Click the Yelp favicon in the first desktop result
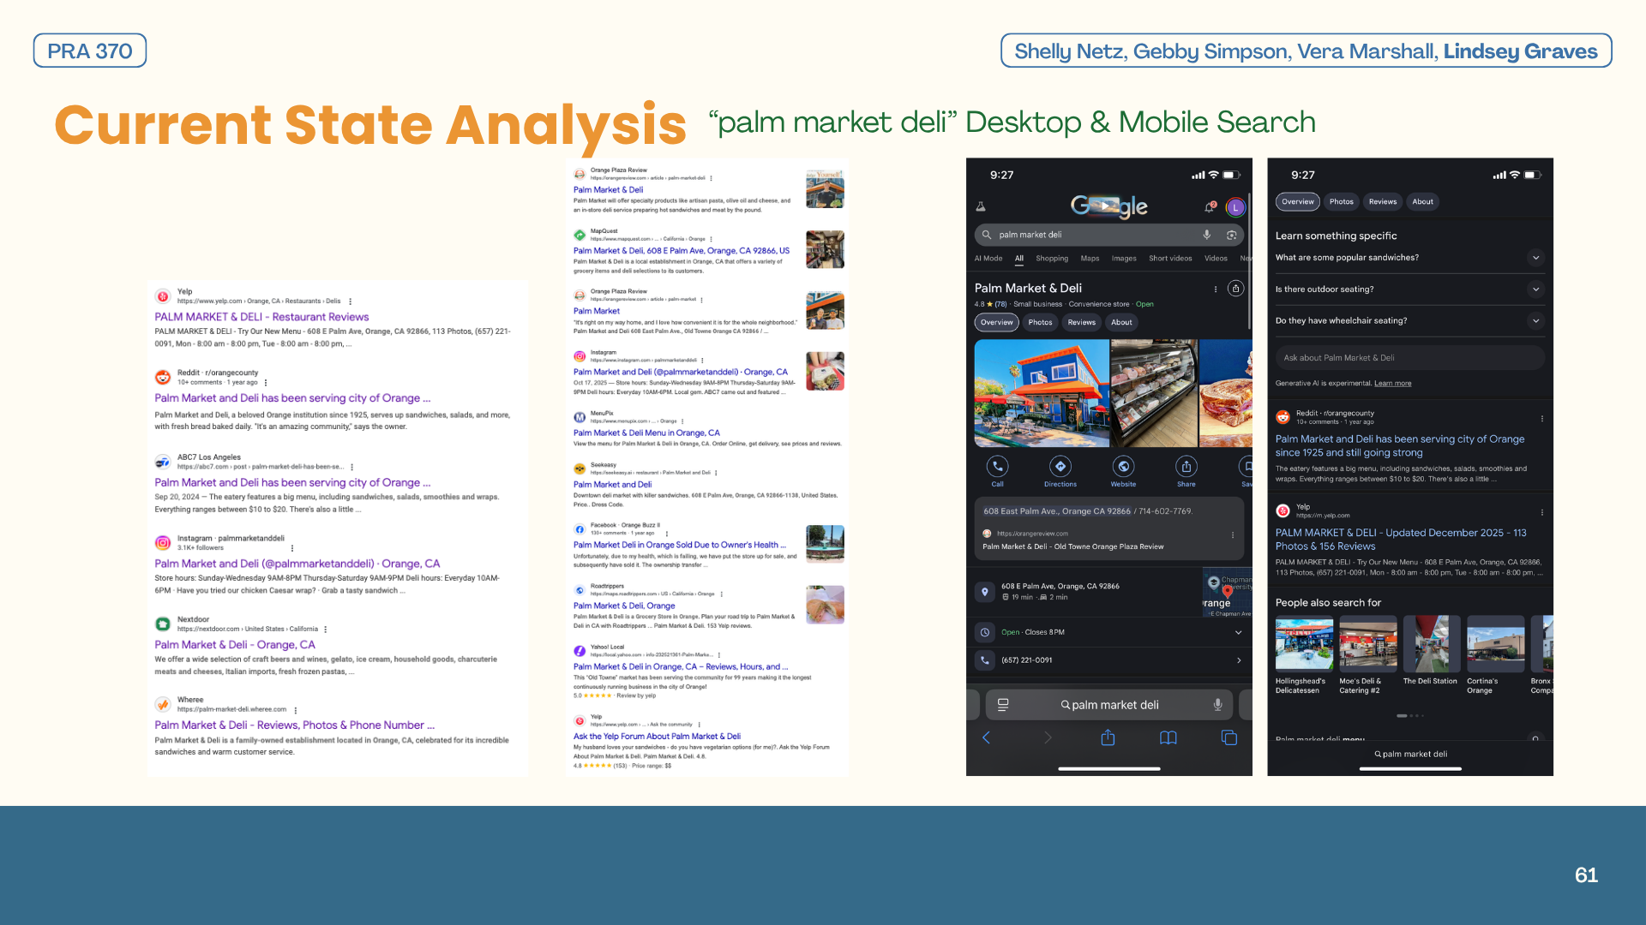Screen dimensions: 1646x925 pyautogui.click(x=163, y=296)
